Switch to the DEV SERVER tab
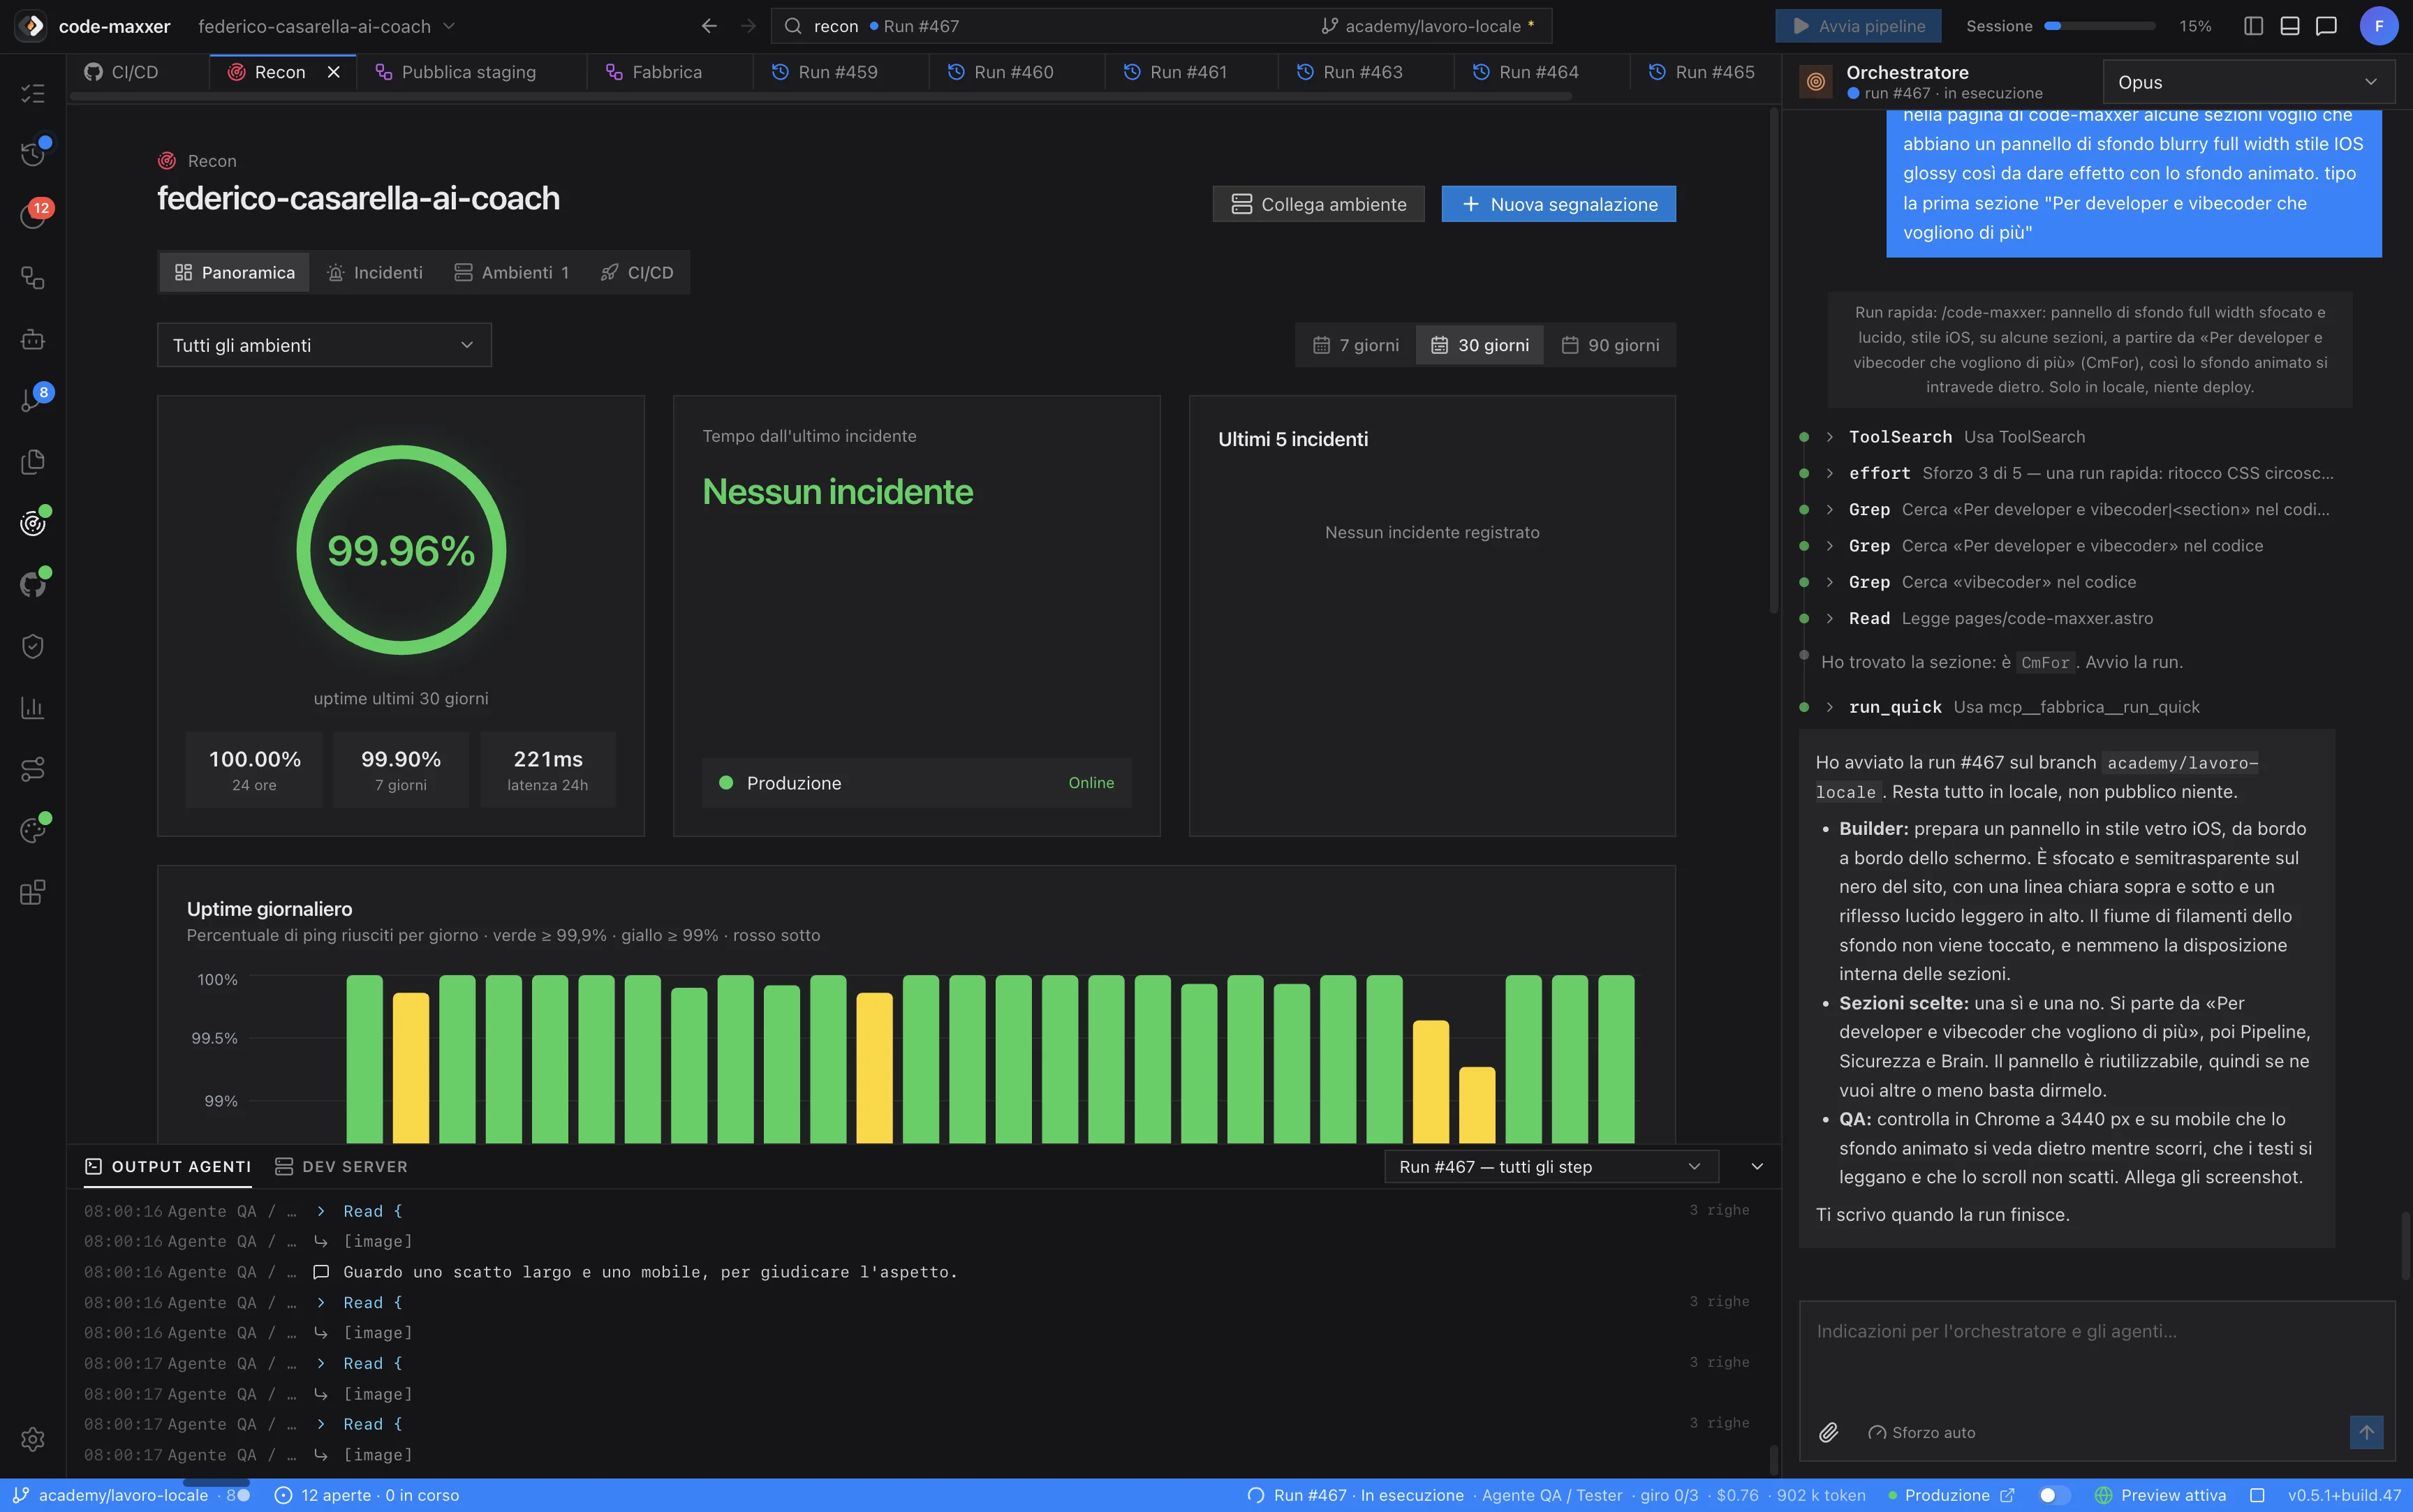Screen dimensions: 2413x1512 coord(341,1167)
